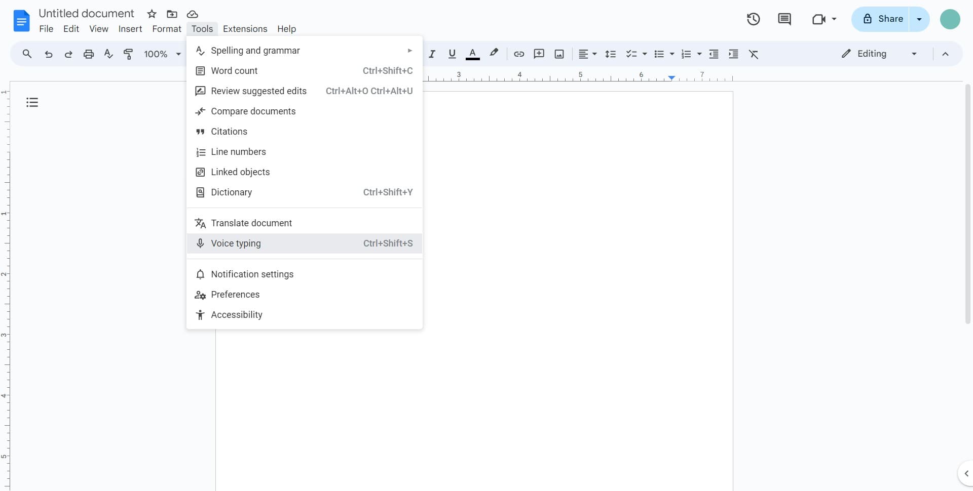
Task: Enable italic formatting
Action: (x=432, y=54)
